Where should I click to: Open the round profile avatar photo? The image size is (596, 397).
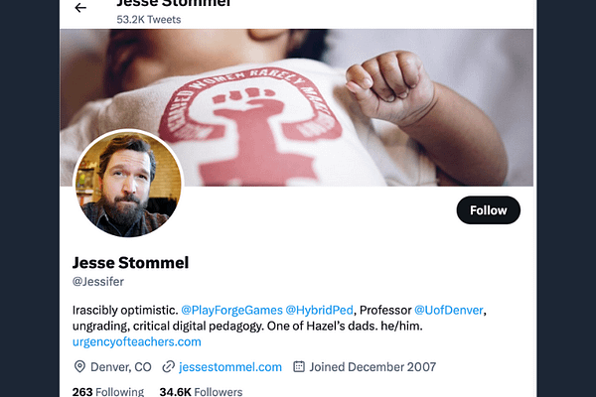(x=128, y=184)
